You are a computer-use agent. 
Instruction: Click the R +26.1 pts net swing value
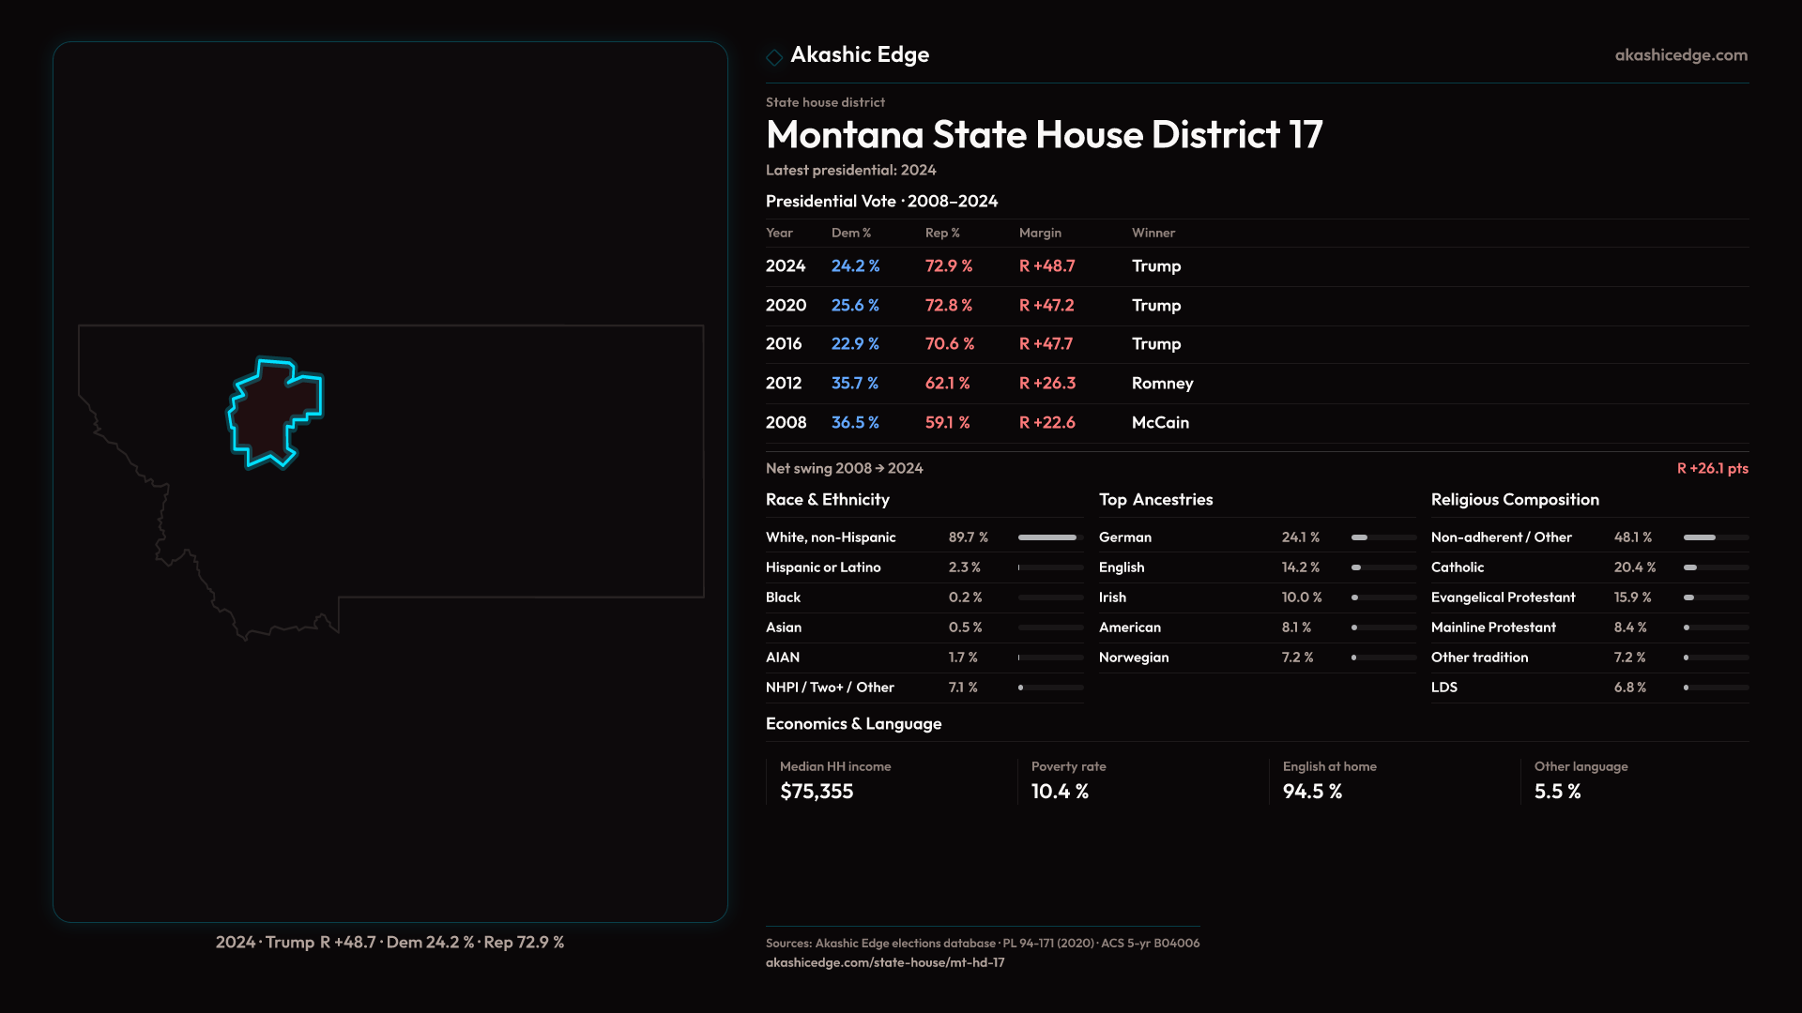pos(1712,468)
